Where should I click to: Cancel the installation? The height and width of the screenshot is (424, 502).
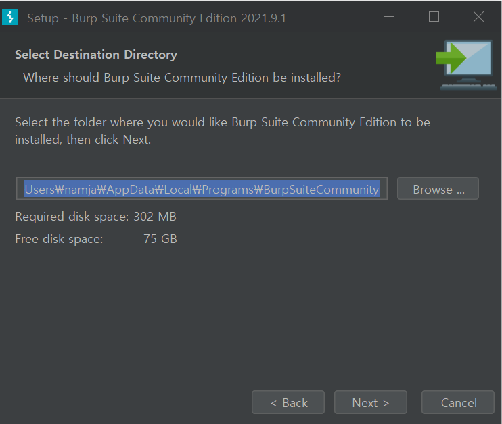point(458,402)
